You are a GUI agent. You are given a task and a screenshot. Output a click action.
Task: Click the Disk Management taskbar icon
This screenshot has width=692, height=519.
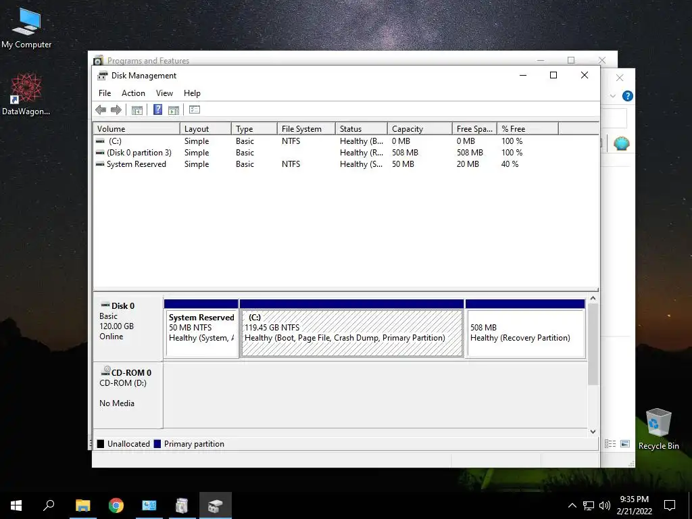[216, 505]
